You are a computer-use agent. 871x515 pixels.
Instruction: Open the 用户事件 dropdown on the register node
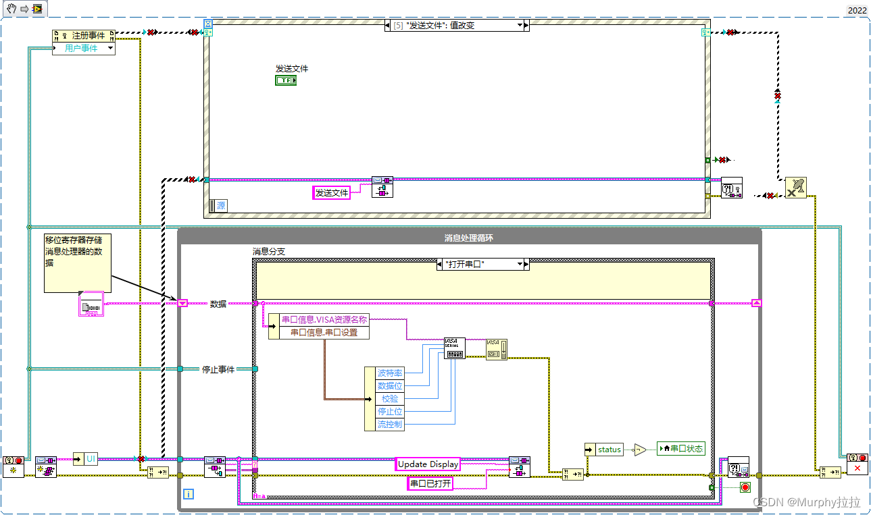click(x=109, y=48)
